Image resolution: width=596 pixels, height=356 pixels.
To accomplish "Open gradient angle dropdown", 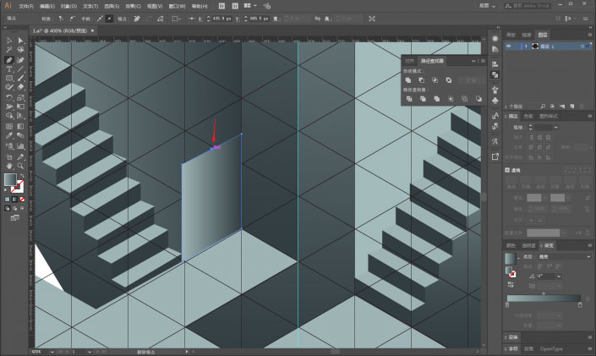I will point(559,277).
